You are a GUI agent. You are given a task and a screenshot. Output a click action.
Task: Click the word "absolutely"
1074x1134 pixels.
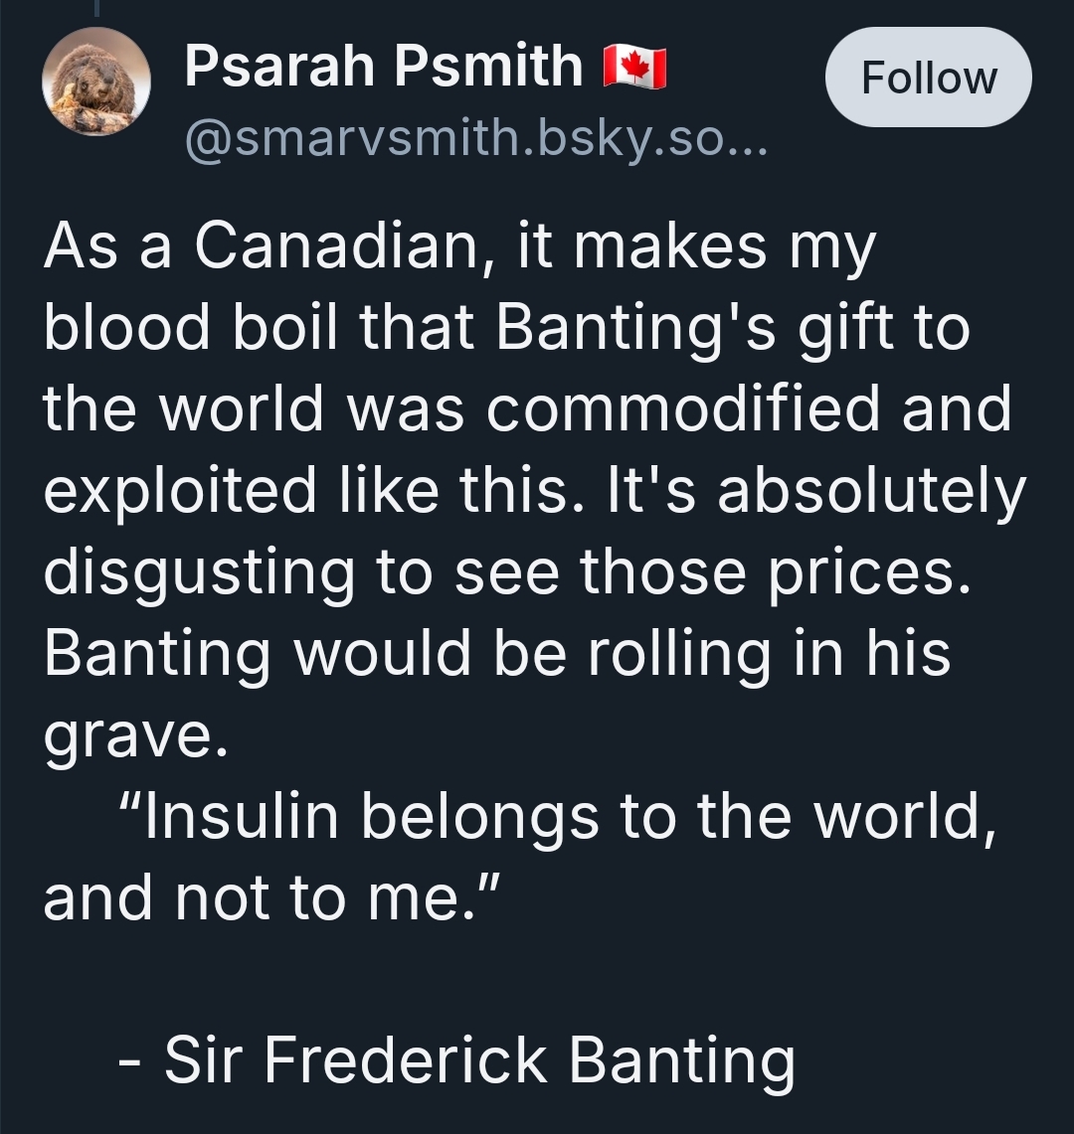tap(871, 491)
